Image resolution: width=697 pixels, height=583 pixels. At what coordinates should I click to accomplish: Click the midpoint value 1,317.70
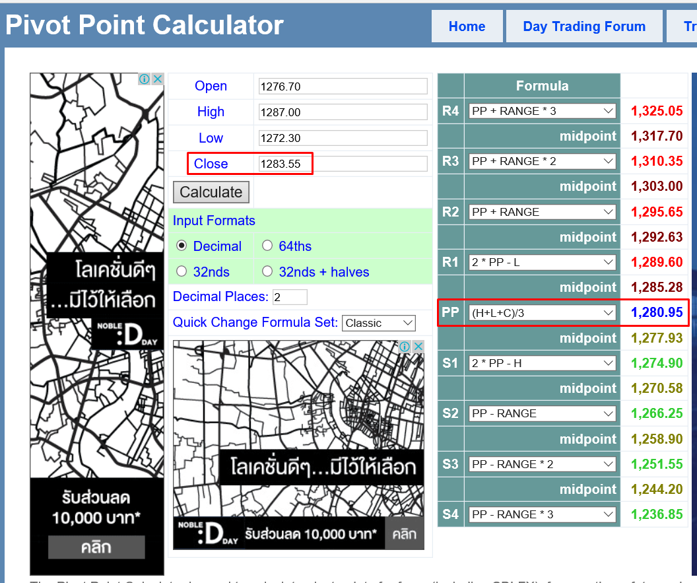(x=657, y=136)
